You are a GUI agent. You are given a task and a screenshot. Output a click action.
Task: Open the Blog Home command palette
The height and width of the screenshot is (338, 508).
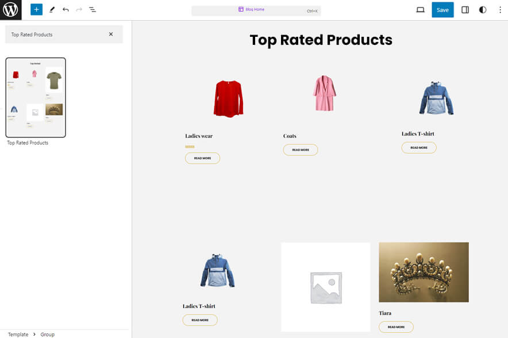tap(255, 9)
